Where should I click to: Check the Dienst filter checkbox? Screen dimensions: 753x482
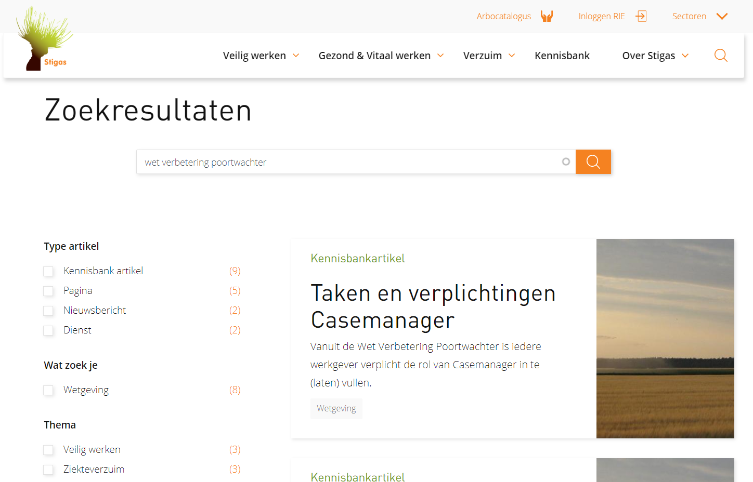[x=48, y=330]
